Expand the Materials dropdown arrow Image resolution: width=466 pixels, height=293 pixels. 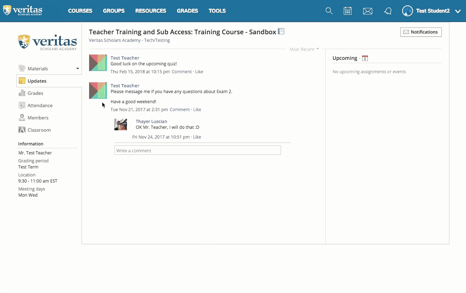click(78, 69)
